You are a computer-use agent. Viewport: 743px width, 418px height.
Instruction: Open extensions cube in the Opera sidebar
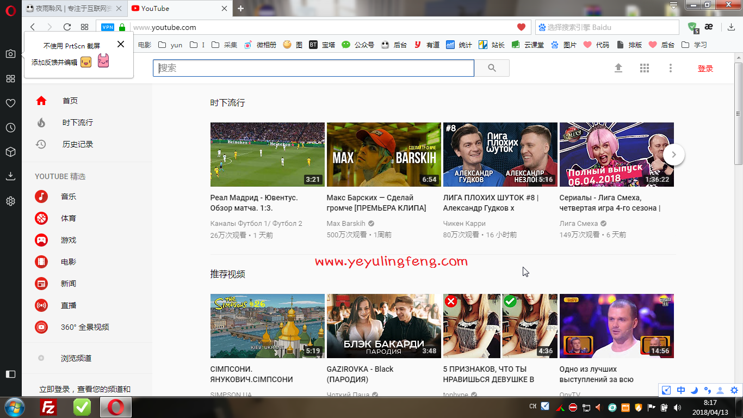pos(10,152)
